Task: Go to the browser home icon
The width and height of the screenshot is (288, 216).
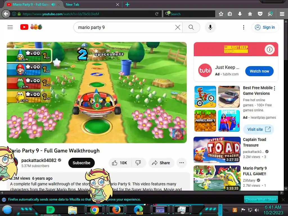Action: click(x=250, y=14)
